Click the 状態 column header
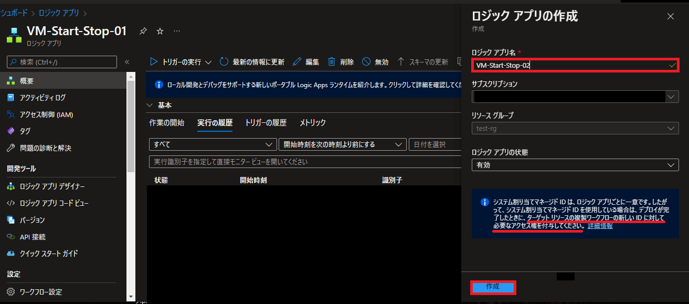689x304 pixels. click(162, 180)
